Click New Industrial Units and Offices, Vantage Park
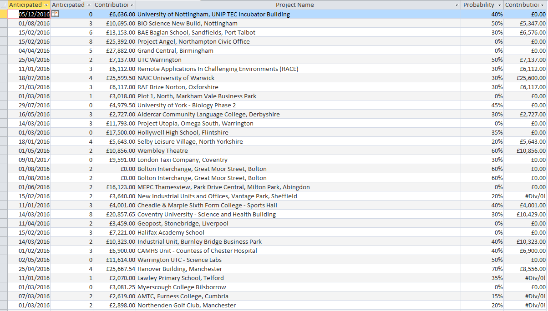 pyautogui.click(x=217, y=196)
